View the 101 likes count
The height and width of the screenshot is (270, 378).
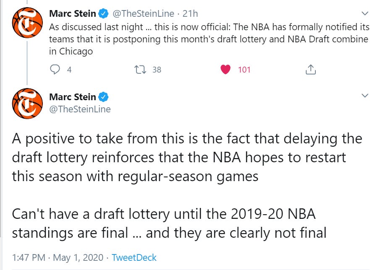click(x=244, y=70)
